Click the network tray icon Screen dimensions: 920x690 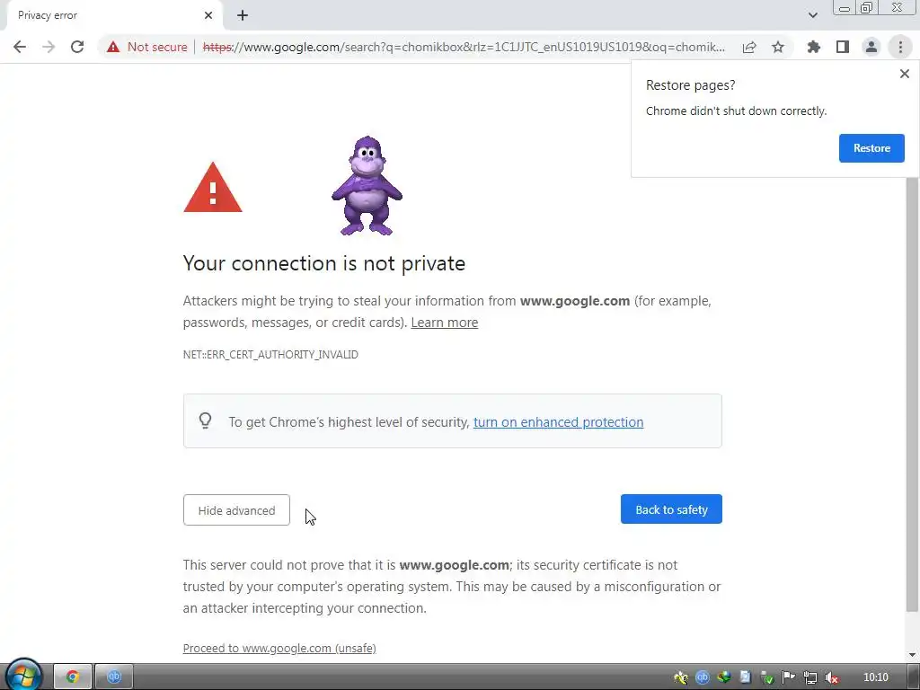(810, 677)
